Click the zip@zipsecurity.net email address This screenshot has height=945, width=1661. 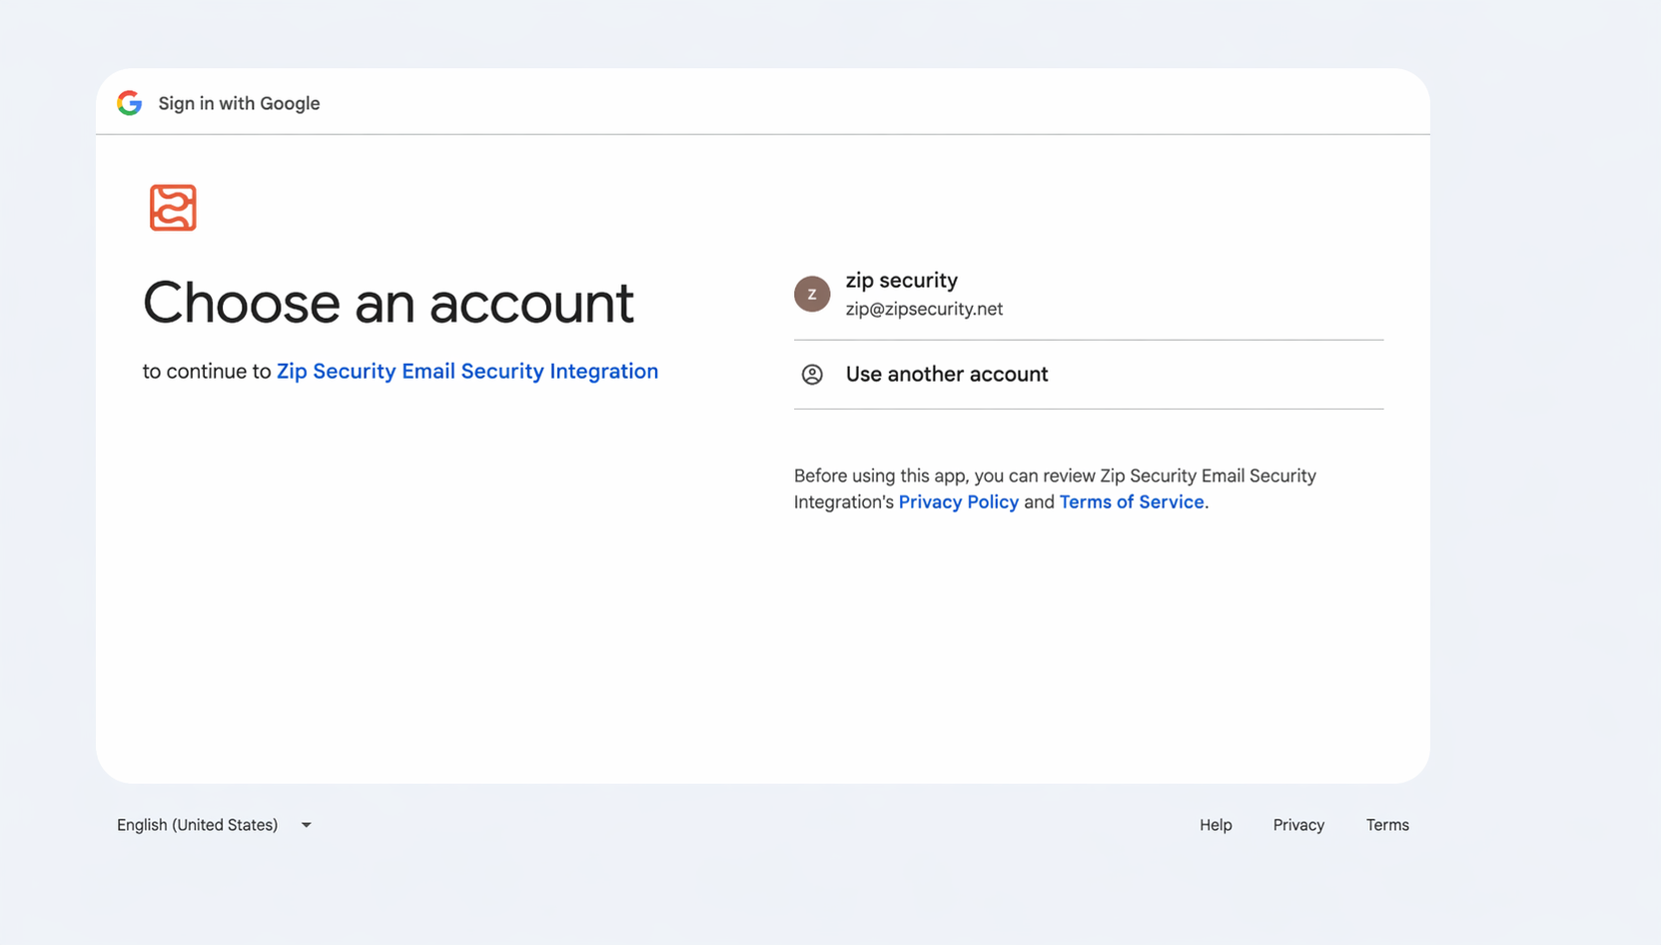tap(924, 310)
